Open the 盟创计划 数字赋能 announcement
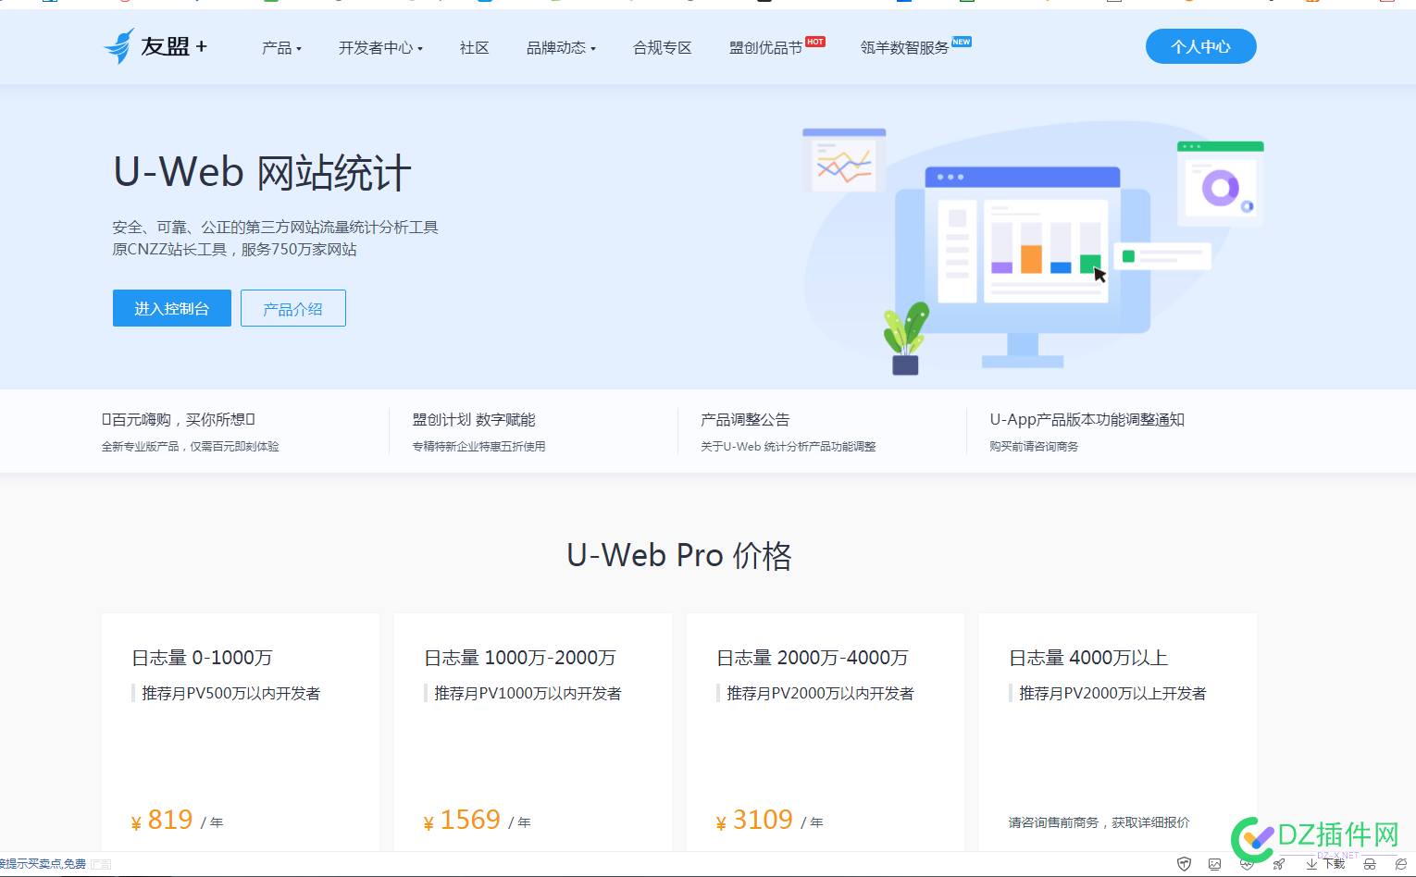1416x877 pixels. 474,419
